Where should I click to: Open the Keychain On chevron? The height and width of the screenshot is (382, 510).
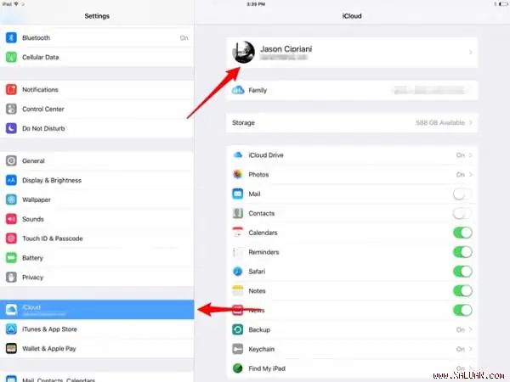pyautogui.click(x=470, y=349)
